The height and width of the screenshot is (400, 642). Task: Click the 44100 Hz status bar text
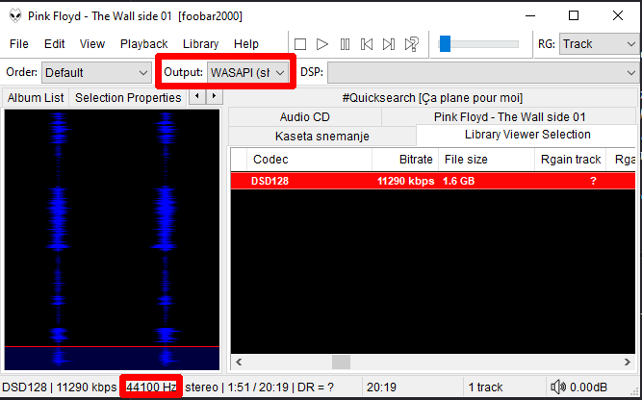[151, 387]
